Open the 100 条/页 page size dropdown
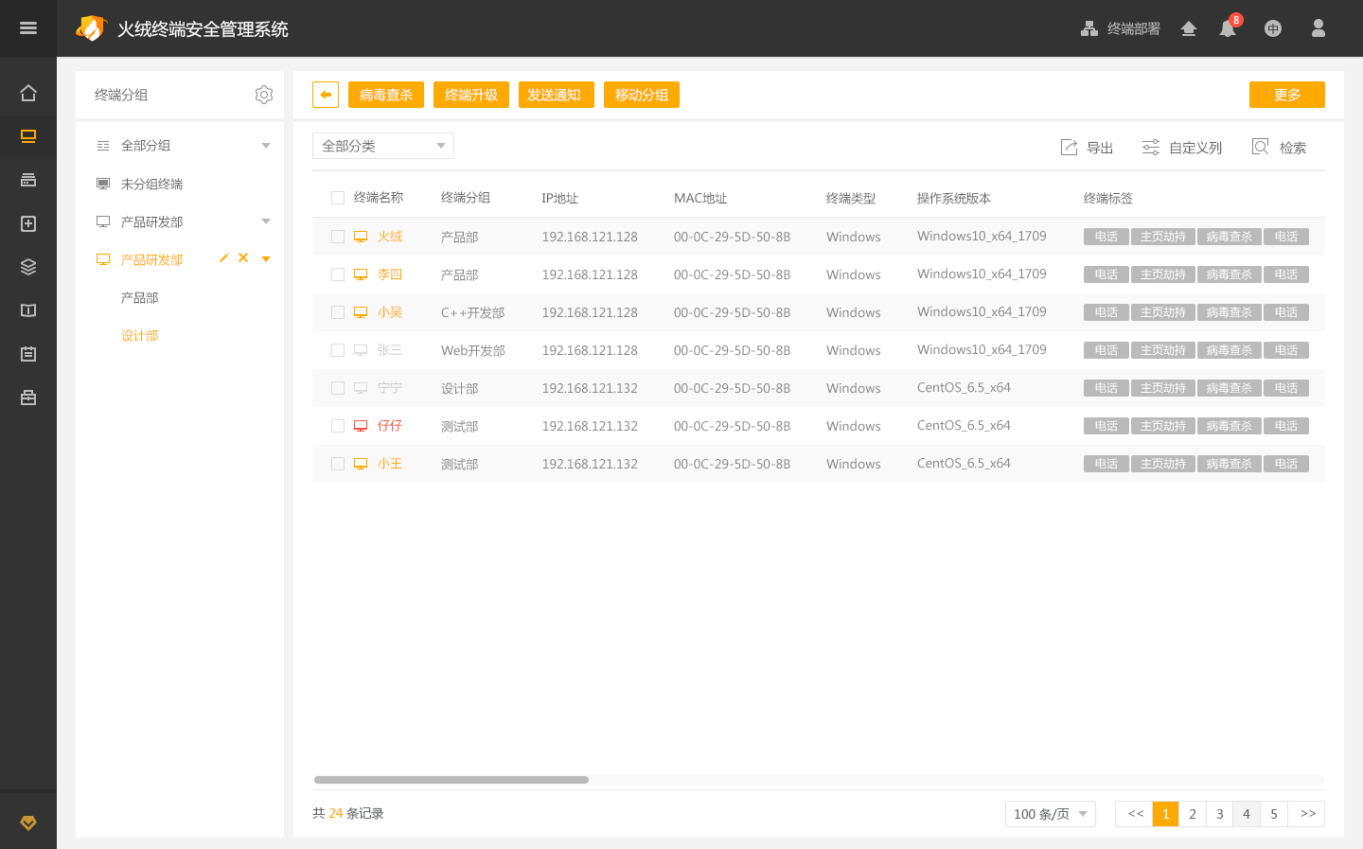 (1050, 814)
